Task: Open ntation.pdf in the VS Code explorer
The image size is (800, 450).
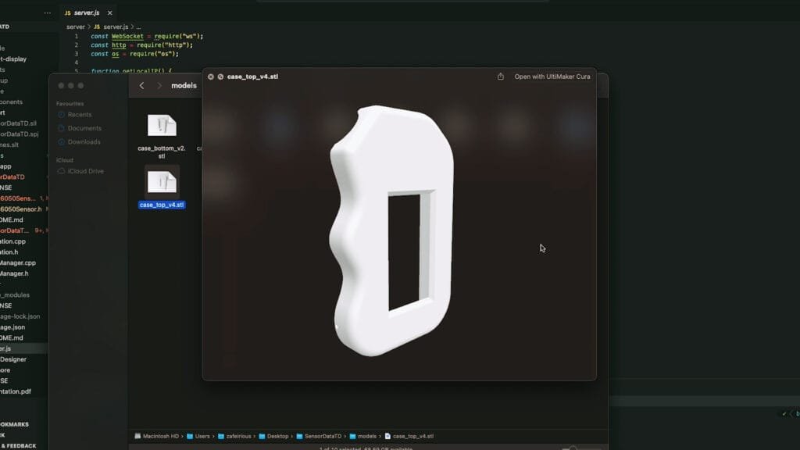Action: [x=16, y=391]
